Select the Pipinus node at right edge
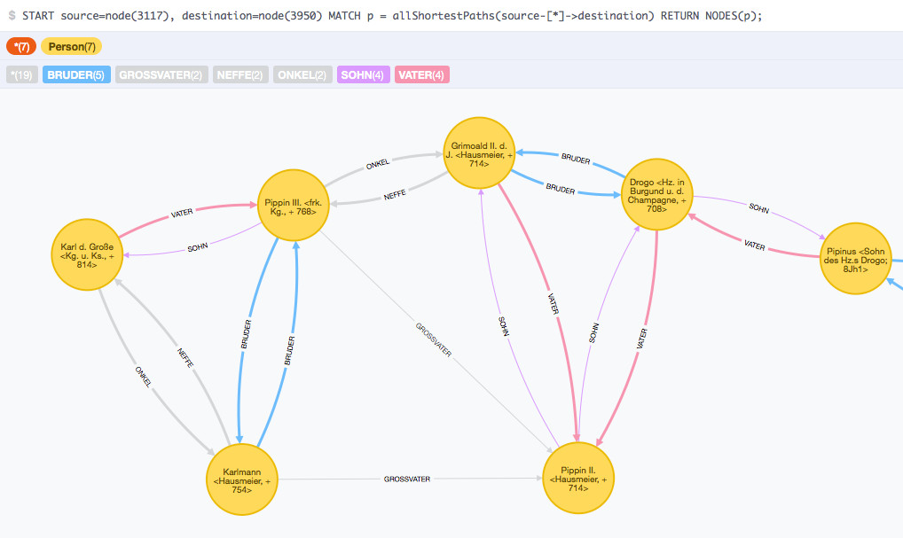The height and width of the screenshot is (538, 903). [854, 258]
